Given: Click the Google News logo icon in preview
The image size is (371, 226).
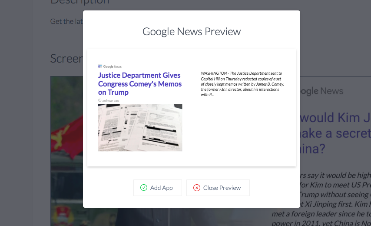Looking at the screenshot, I should pos(100,66).
